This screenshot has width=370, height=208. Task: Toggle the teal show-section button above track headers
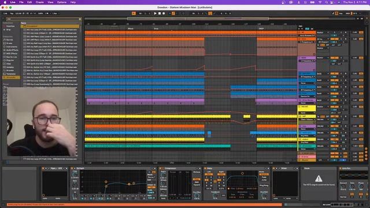(307, 29)
